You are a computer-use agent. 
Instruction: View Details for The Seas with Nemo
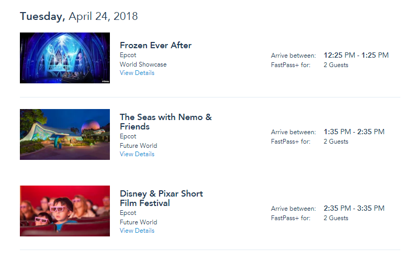pyautogui.click(x=137, y=154)
